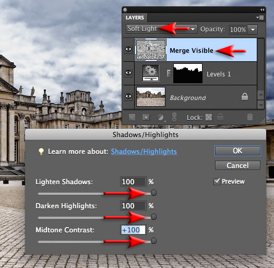Screen dimensions: 274x268
Task: Open the Layers panel options menu
Action: pyautogui.click(x=260, y=17)
